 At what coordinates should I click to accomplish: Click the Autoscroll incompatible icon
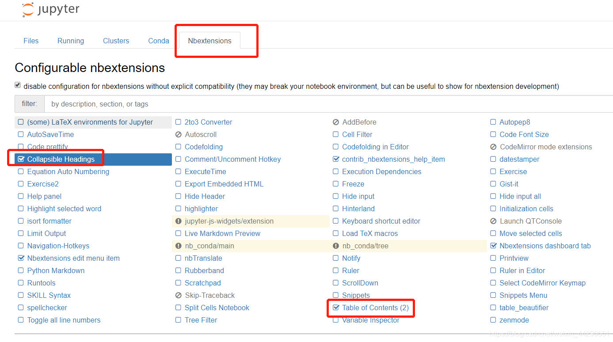[x=179, y=134]
